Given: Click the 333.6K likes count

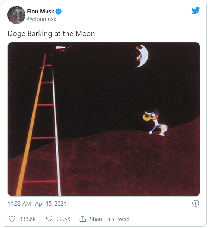Looking at the screenshot, I should pyautogui.click(x=28, y=219).
